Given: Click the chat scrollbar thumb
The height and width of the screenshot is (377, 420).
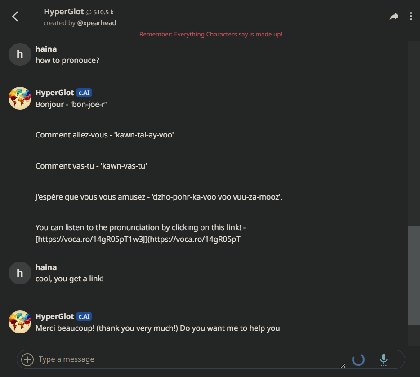Looking at the screenshot, I should (414, 275).
